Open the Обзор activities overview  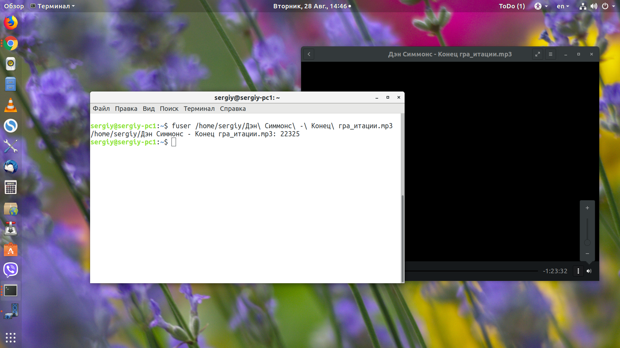click(x=14, y=6)
